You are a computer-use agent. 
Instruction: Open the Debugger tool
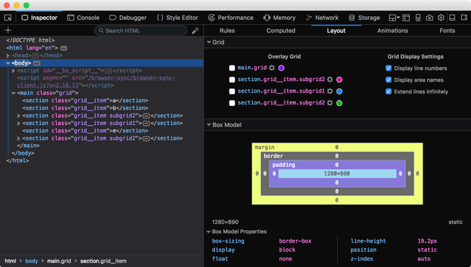click(x=127, y=18)
